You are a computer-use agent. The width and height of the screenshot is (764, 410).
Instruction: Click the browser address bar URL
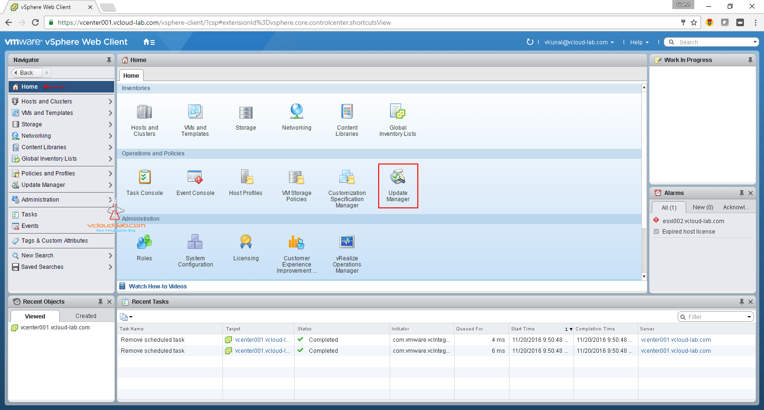224,22
